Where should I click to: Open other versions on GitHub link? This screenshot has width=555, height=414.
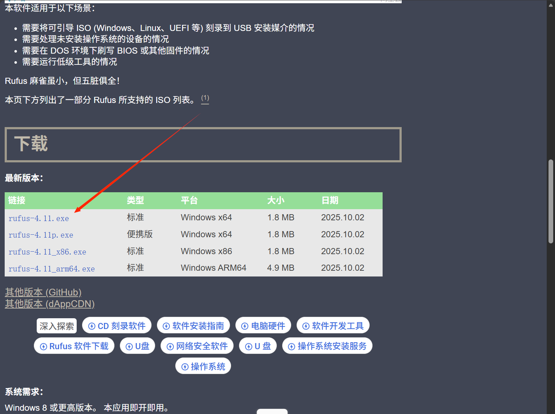tap(43, 292)
